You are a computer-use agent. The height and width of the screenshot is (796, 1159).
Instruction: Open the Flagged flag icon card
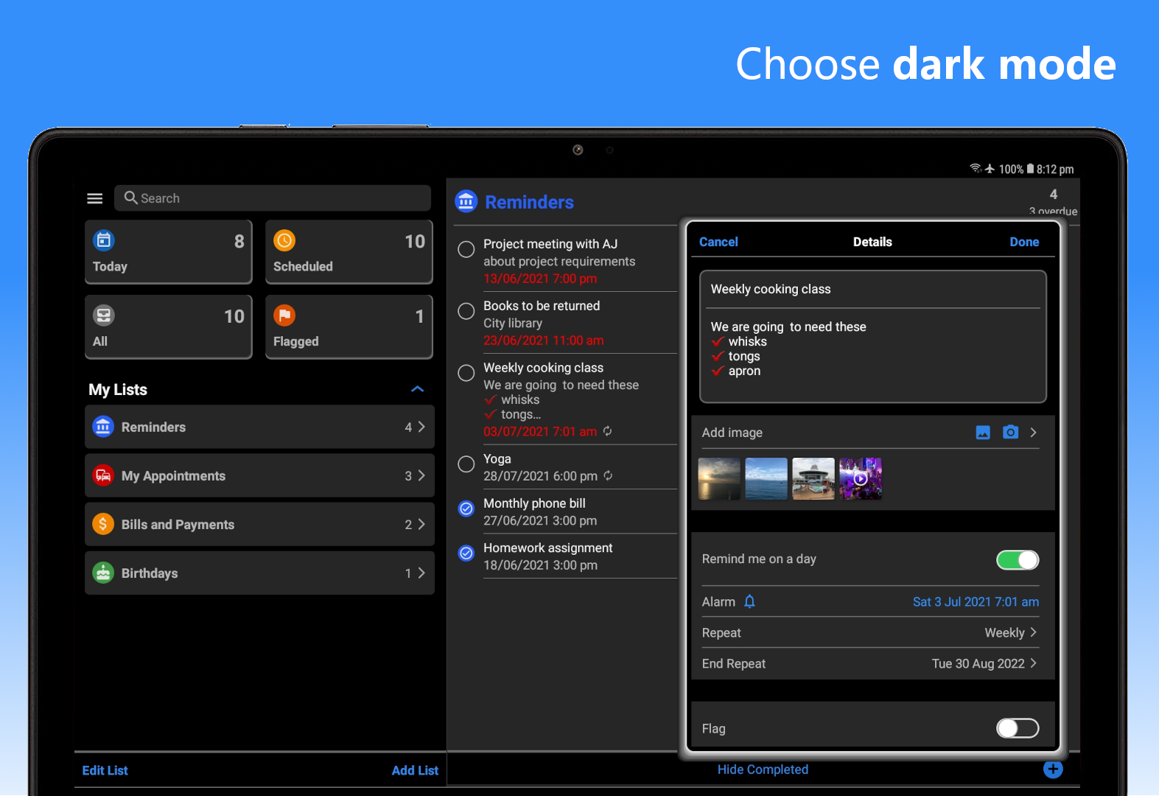click(x=349, y=327)
